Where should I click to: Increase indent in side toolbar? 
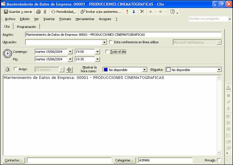[x=228, y=148]
